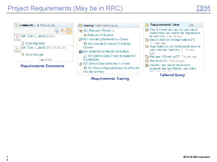
Task: Click icon beside 233: Donors Deposit Money
Action: (80, 64)
